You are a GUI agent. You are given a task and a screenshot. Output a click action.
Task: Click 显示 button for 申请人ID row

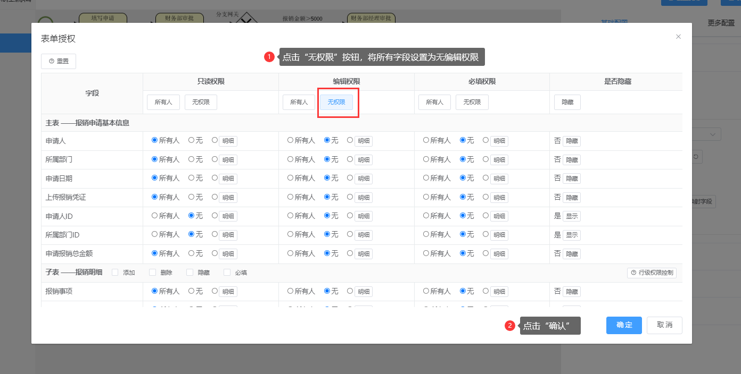[572, 216]
